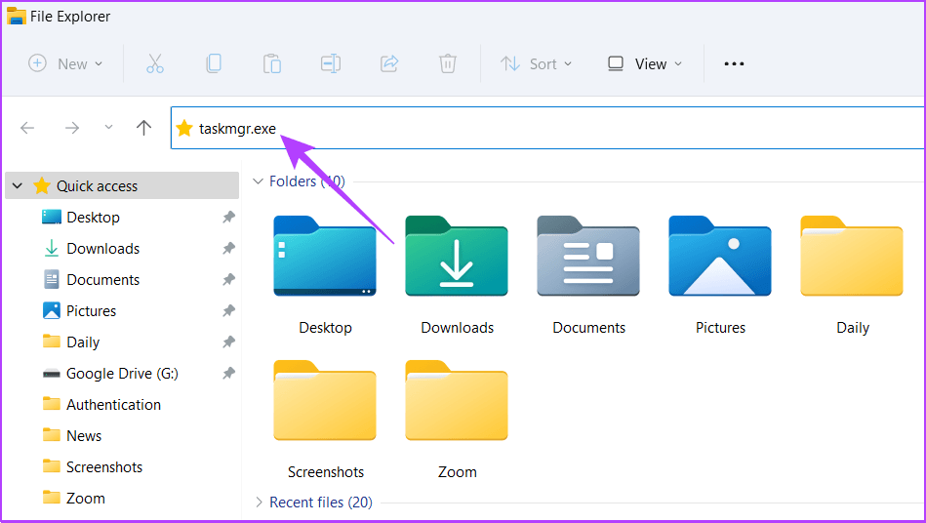
Task: Unpin Downloads using its pin icon
Action: pos(228,249)
